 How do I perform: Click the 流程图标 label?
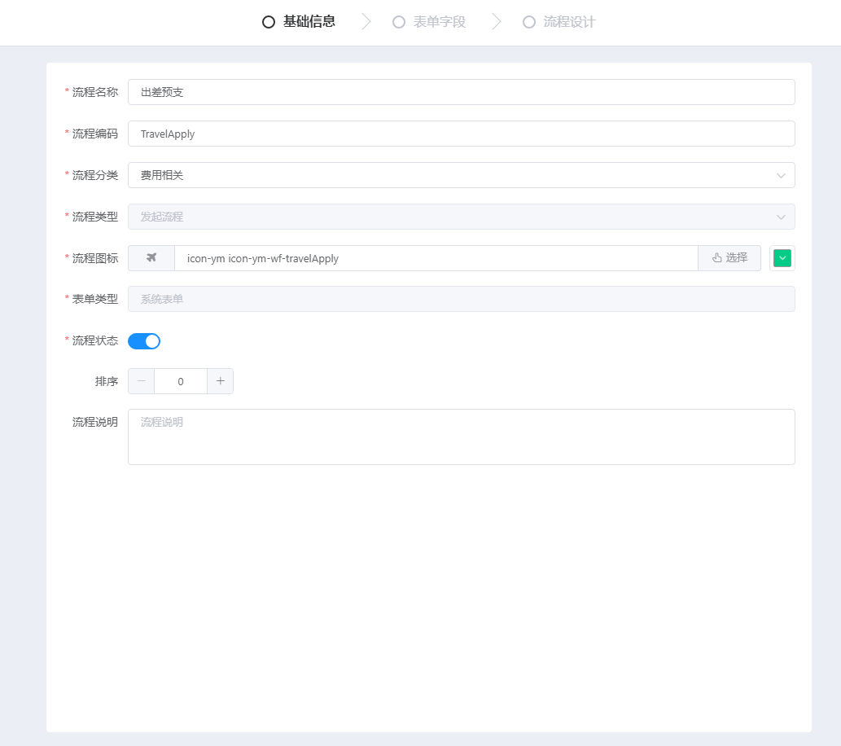click(x=95, y=258)
